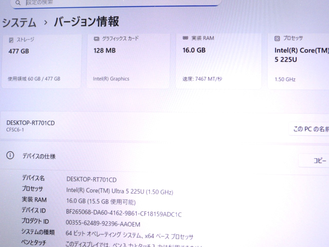The image size is (329, 247).
Task: Click the デバイス ID value text
Action: [124, 214]
